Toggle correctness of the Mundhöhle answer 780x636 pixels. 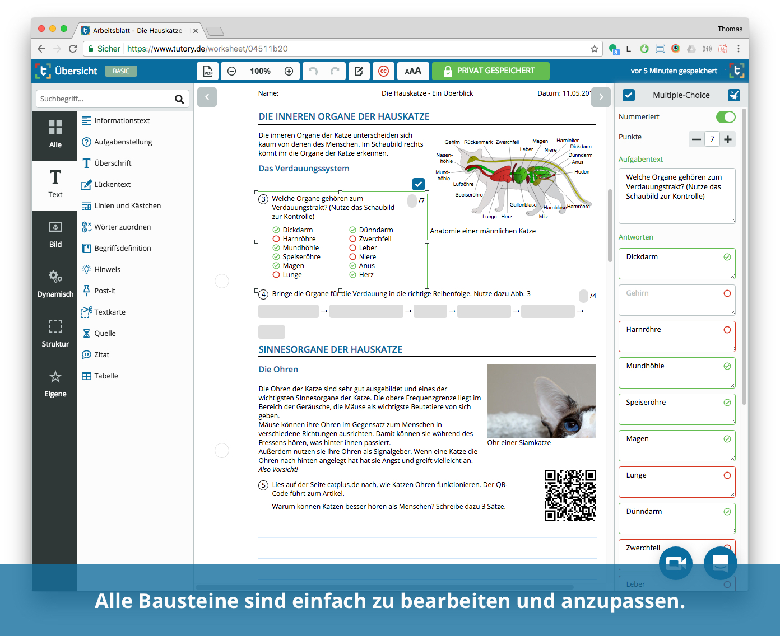727,366
